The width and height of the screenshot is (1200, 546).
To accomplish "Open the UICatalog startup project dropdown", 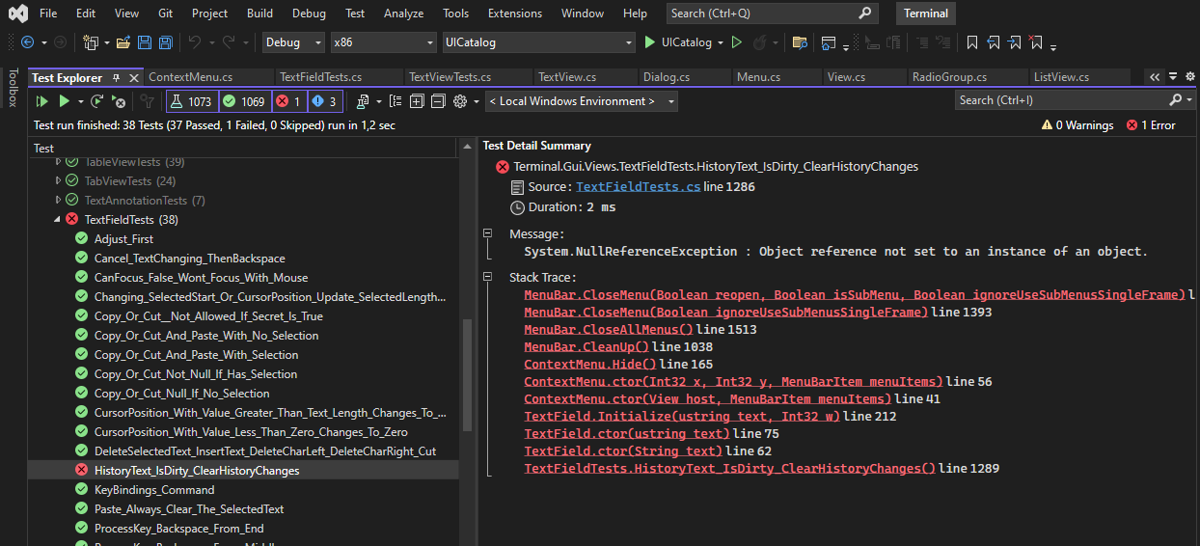I will 537,42.
